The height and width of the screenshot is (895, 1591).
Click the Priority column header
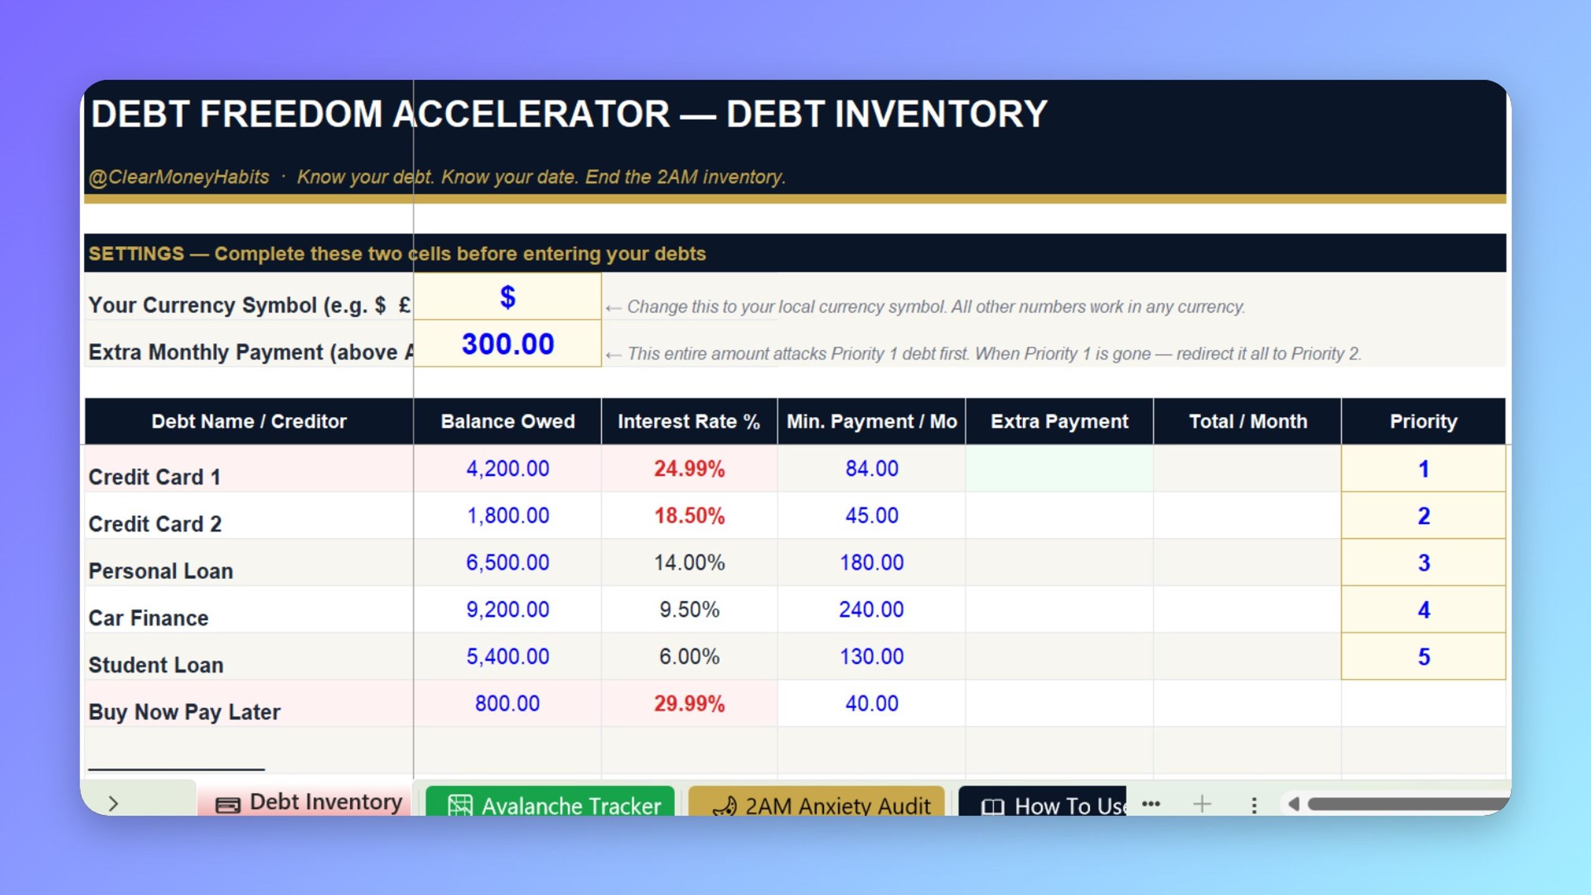click(x=1423, y=421)
